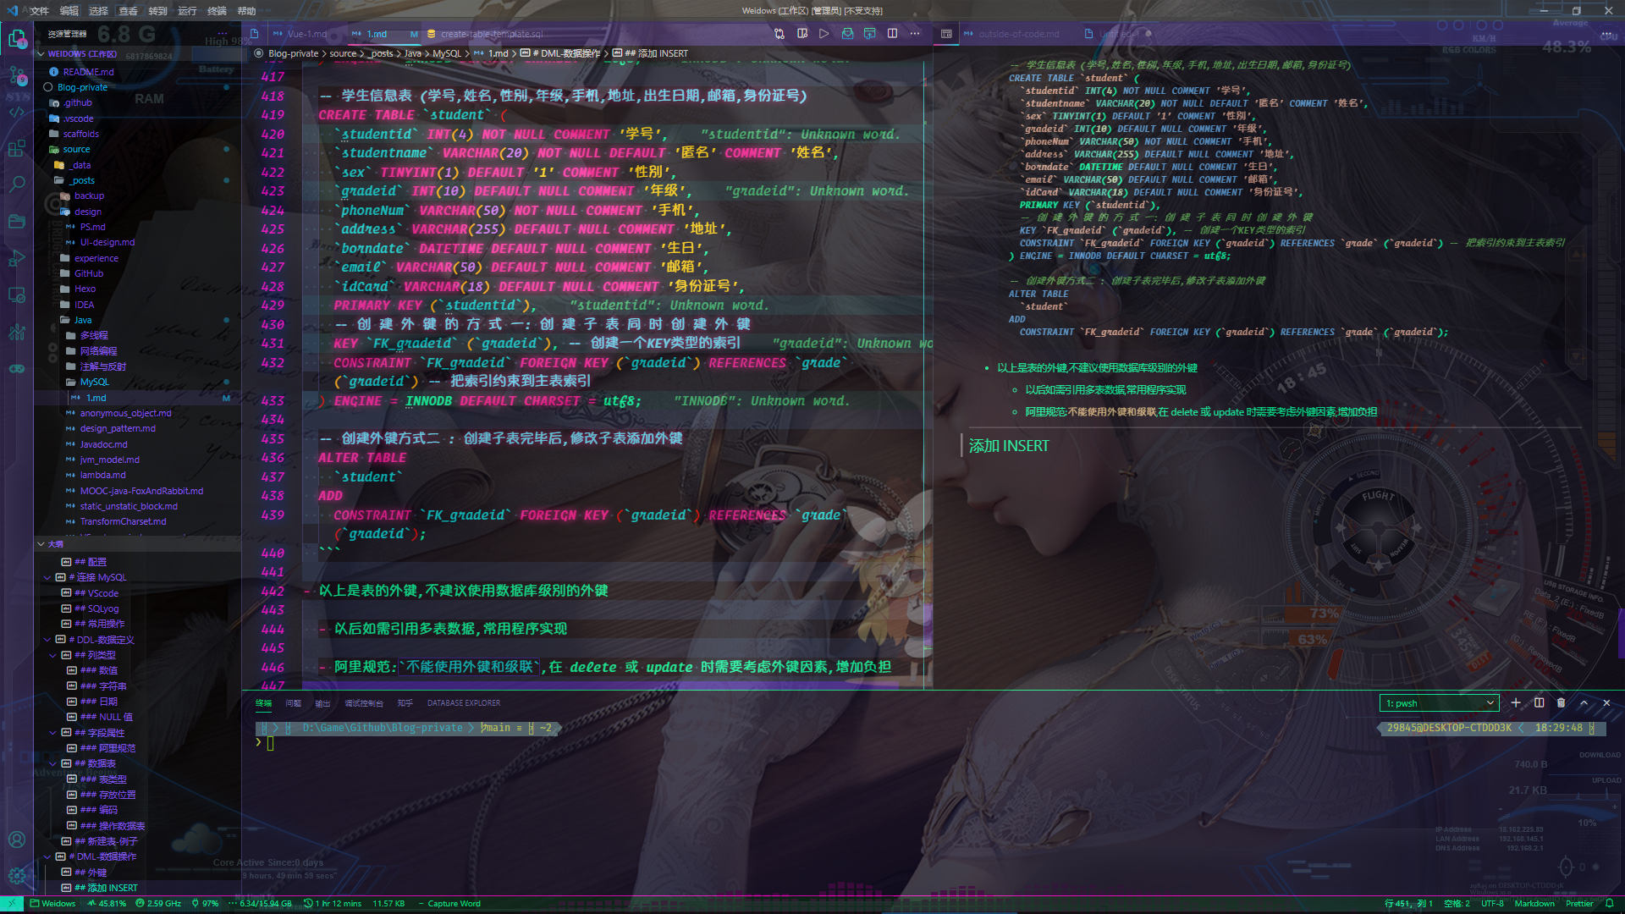Image resolution: width=1625 pixels, height=914 pixels.
Task: Split the terminal panel
Action: [1539, 702]
